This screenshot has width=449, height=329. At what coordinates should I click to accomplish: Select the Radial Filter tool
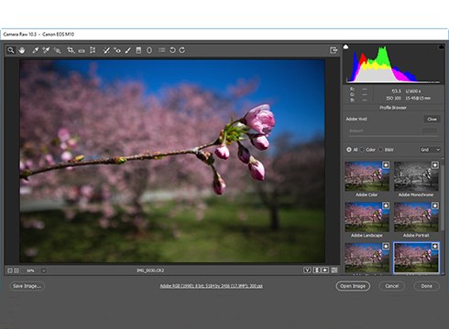tap(149, 50)
